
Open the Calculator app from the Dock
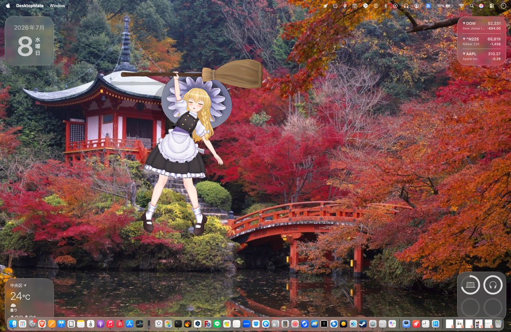[285, 324]
